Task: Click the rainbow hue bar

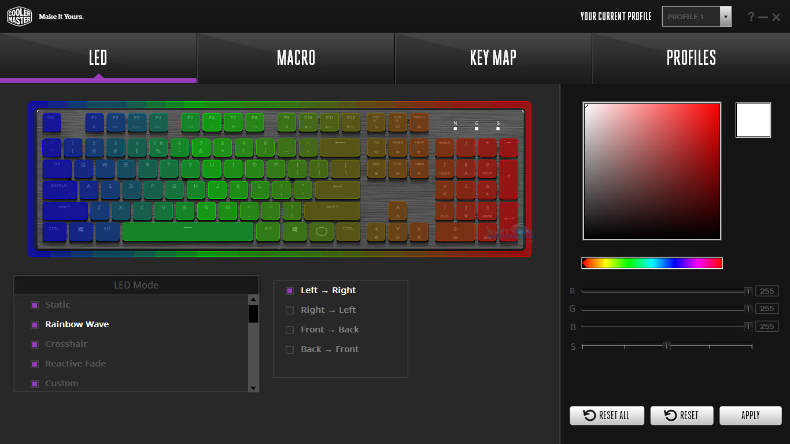Action: click(652, 263)
